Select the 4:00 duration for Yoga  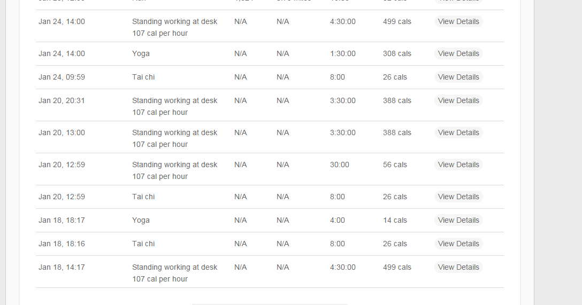pyautogui.click(x=338, y=220)
